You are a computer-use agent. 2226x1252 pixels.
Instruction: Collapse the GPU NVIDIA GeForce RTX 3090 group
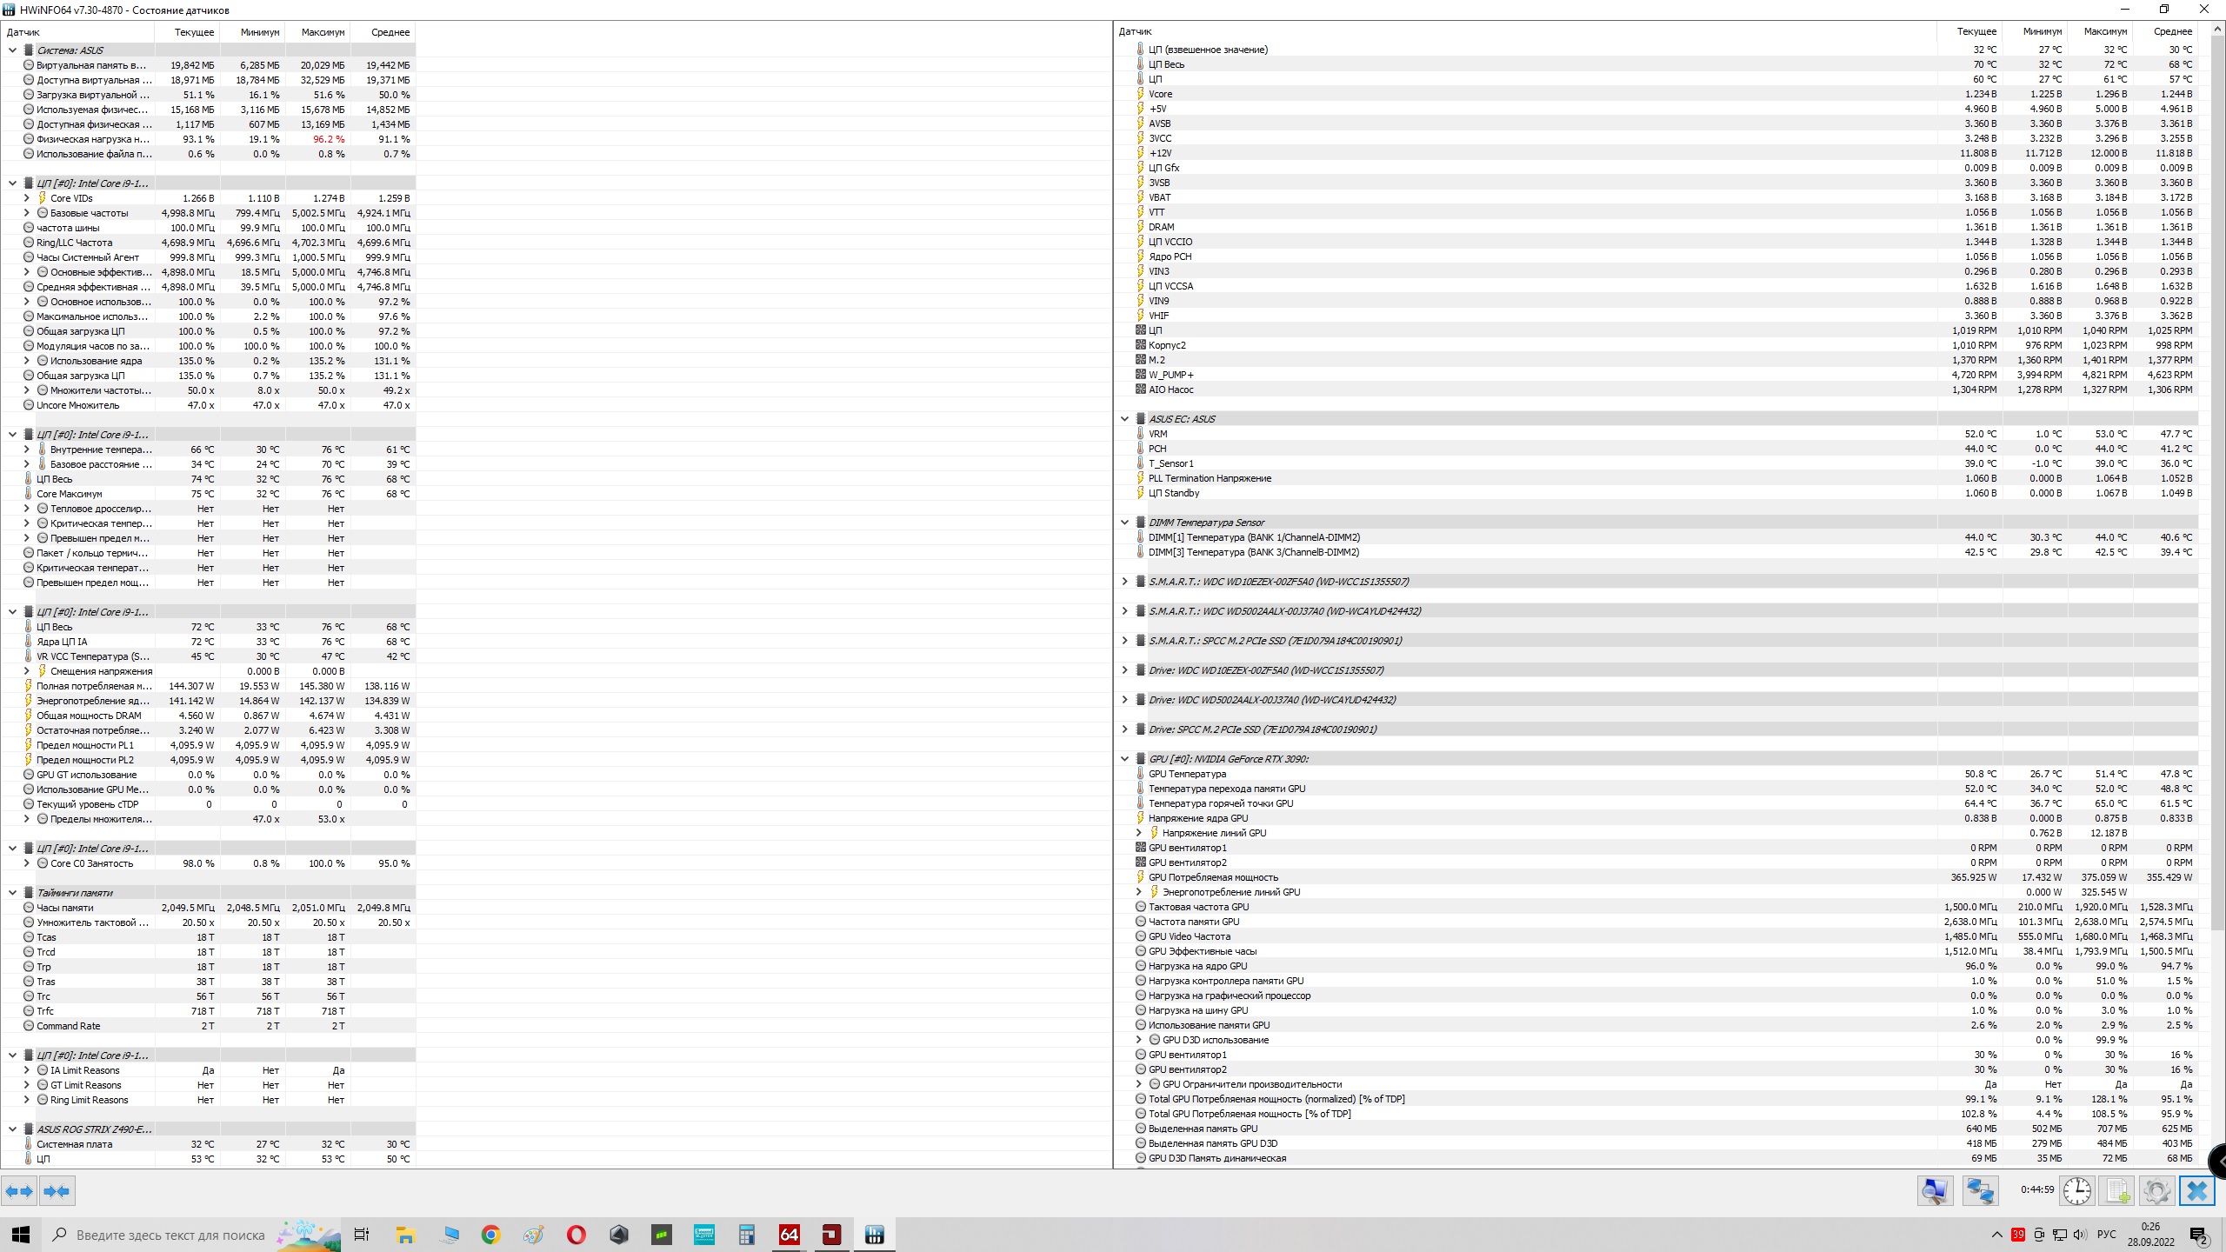pyautogui.click(x=1124, y=759)
